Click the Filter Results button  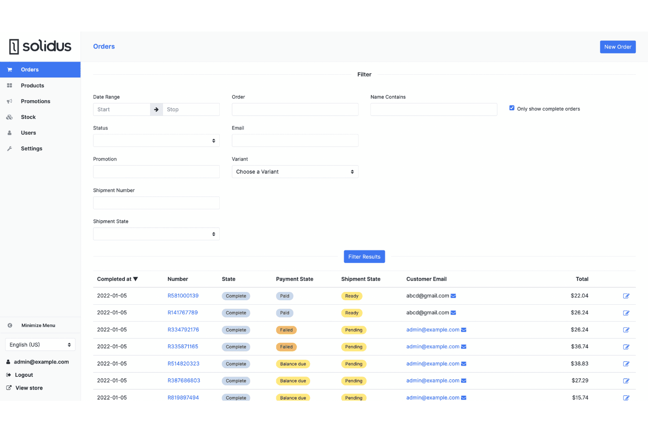pos(364,256)
